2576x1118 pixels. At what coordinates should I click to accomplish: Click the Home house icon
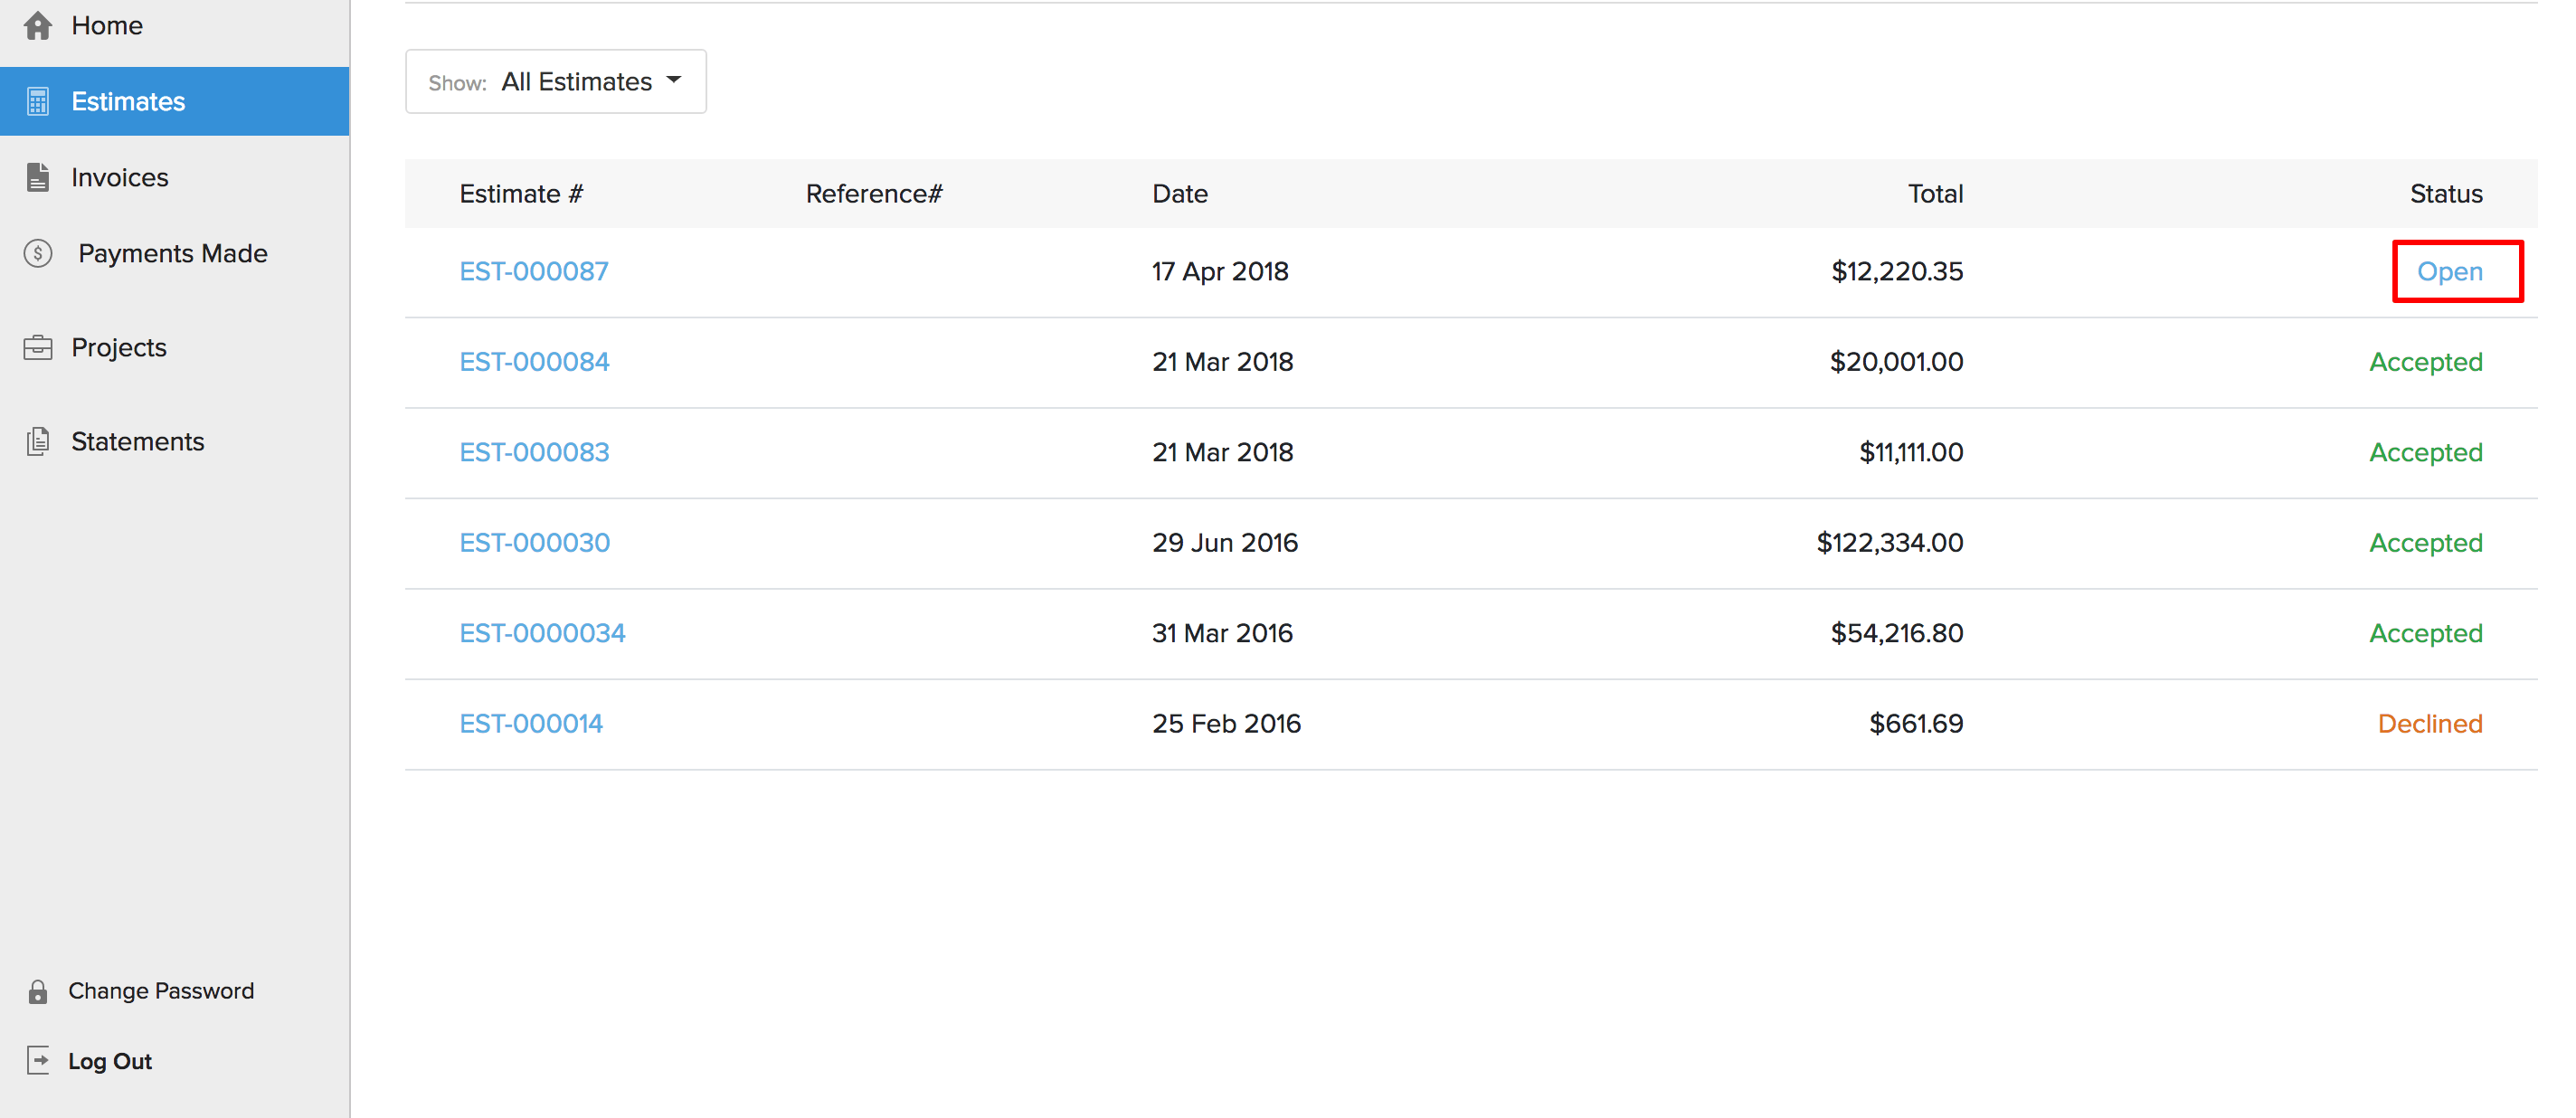(x=38, y=25)
